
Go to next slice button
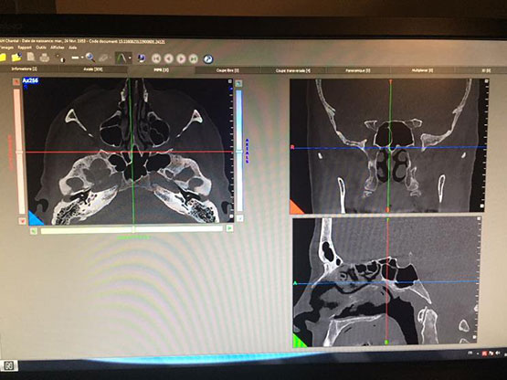point(181,58)
